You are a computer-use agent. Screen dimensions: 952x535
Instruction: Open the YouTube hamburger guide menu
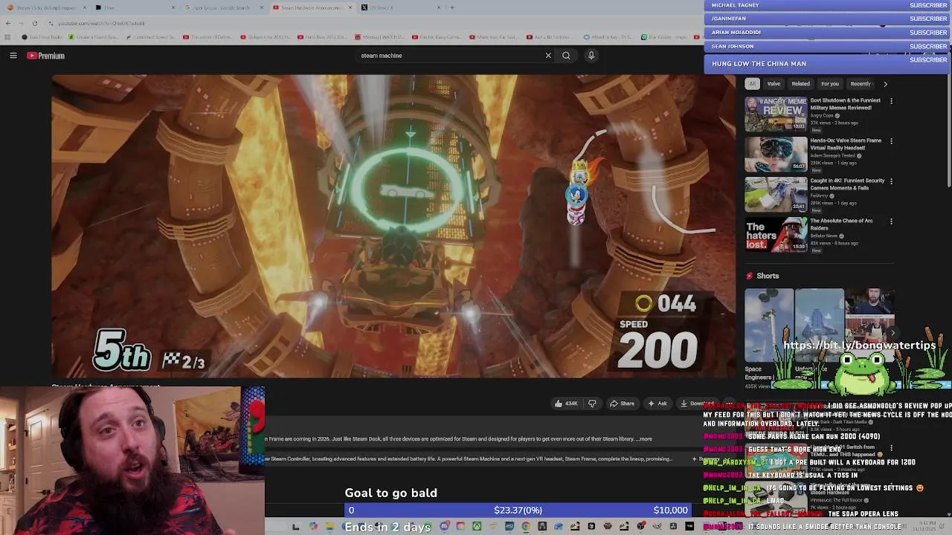pyautogui.click(x=13, y=56)
